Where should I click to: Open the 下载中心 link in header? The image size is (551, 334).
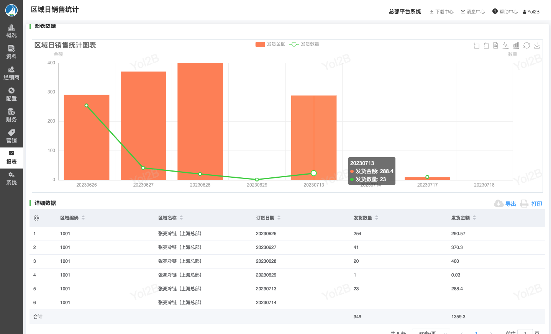click(x=441, y=12)
